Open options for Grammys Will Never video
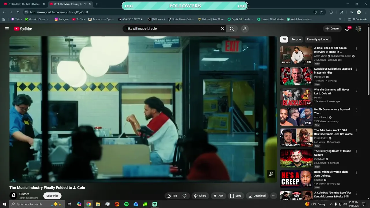 point(356,90)
